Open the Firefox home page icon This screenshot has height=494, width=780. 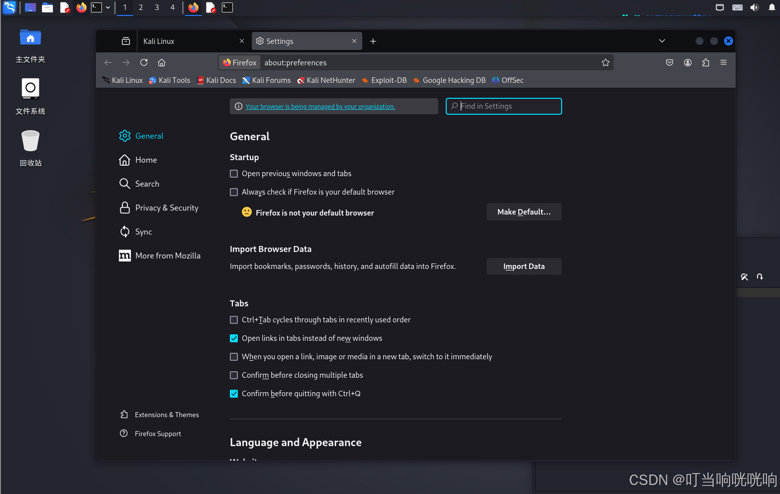tap(161, 62)
